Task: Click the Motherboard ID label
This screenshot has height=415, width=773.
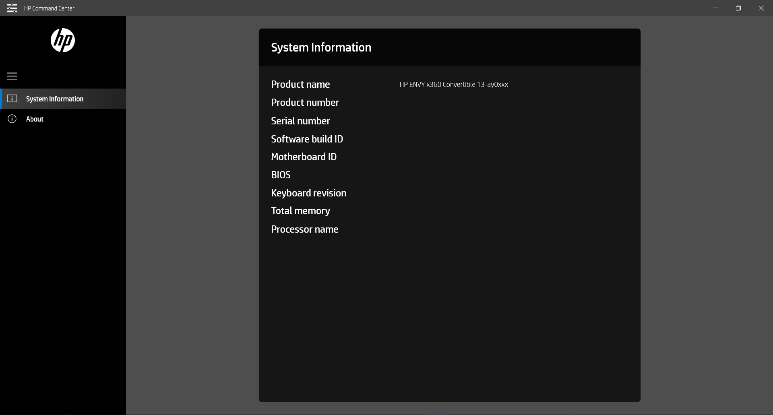Action: coord(304,157)
